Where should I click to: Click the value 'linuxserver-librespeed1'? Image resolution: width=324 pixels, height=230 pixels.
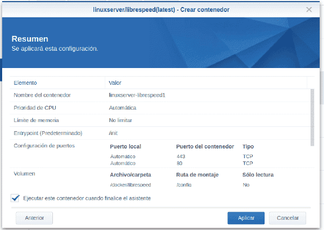pyautogui.click(x=137, y=95)
